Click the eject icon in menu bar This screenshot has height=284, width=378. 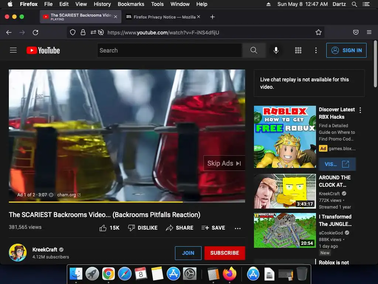coord(268,4)
